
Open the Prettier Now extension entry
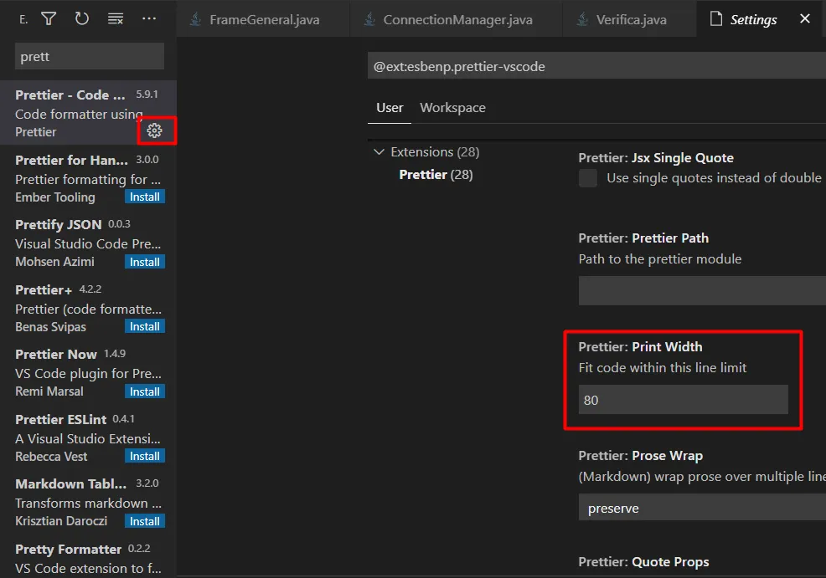pos(88,372)
